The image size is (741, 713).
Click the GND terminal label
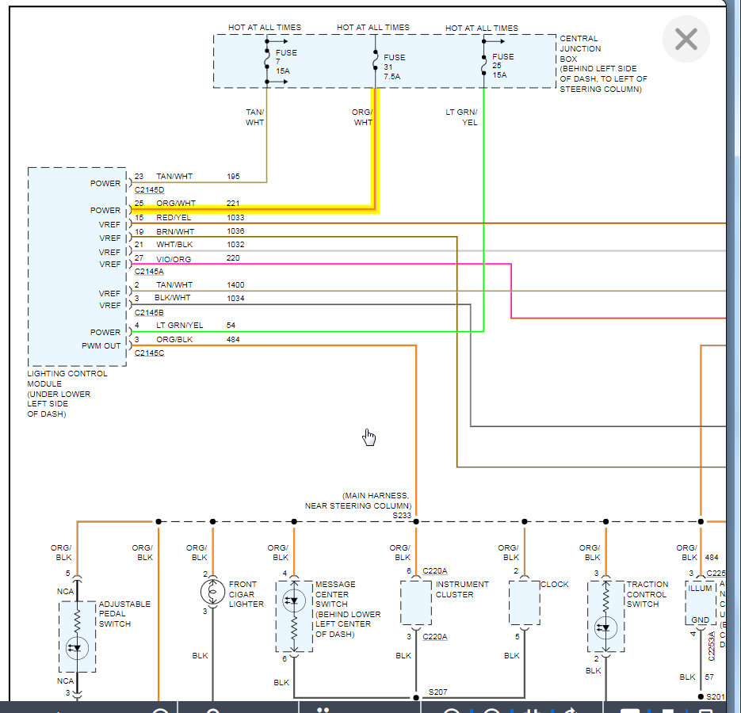[x=700, y=620]
